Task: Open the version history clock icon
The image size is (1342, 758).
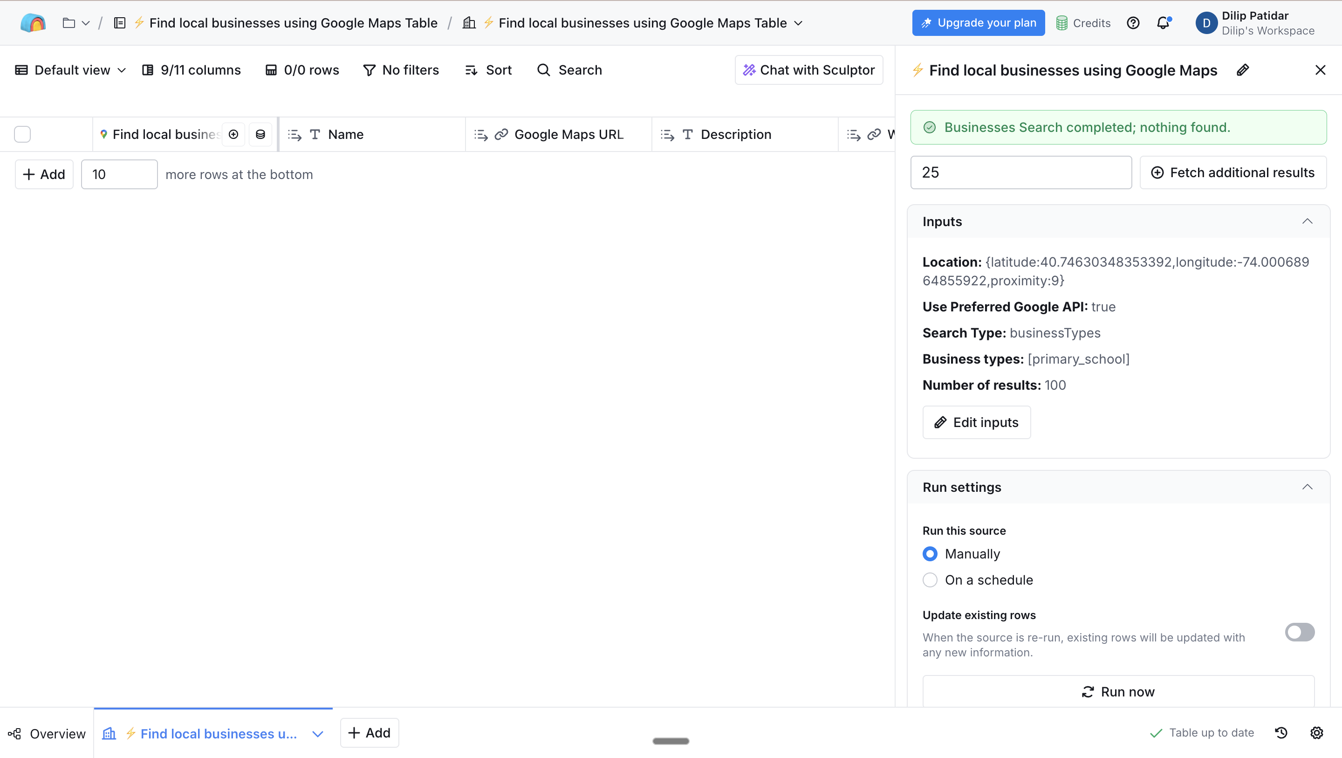Action: pos(1281,732)
